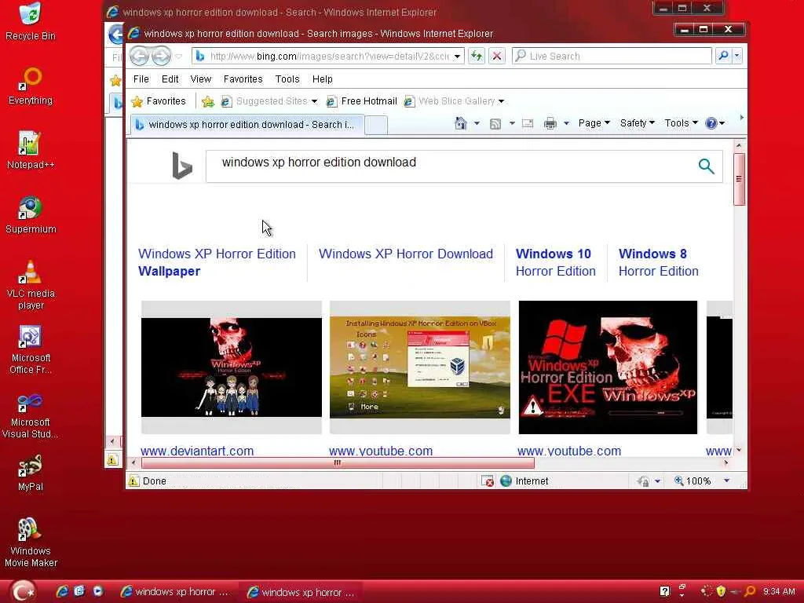Open the Home button dropdown arrow
Image resolution: width=804 pixels, height=603 pixels.
coord(477,123)
